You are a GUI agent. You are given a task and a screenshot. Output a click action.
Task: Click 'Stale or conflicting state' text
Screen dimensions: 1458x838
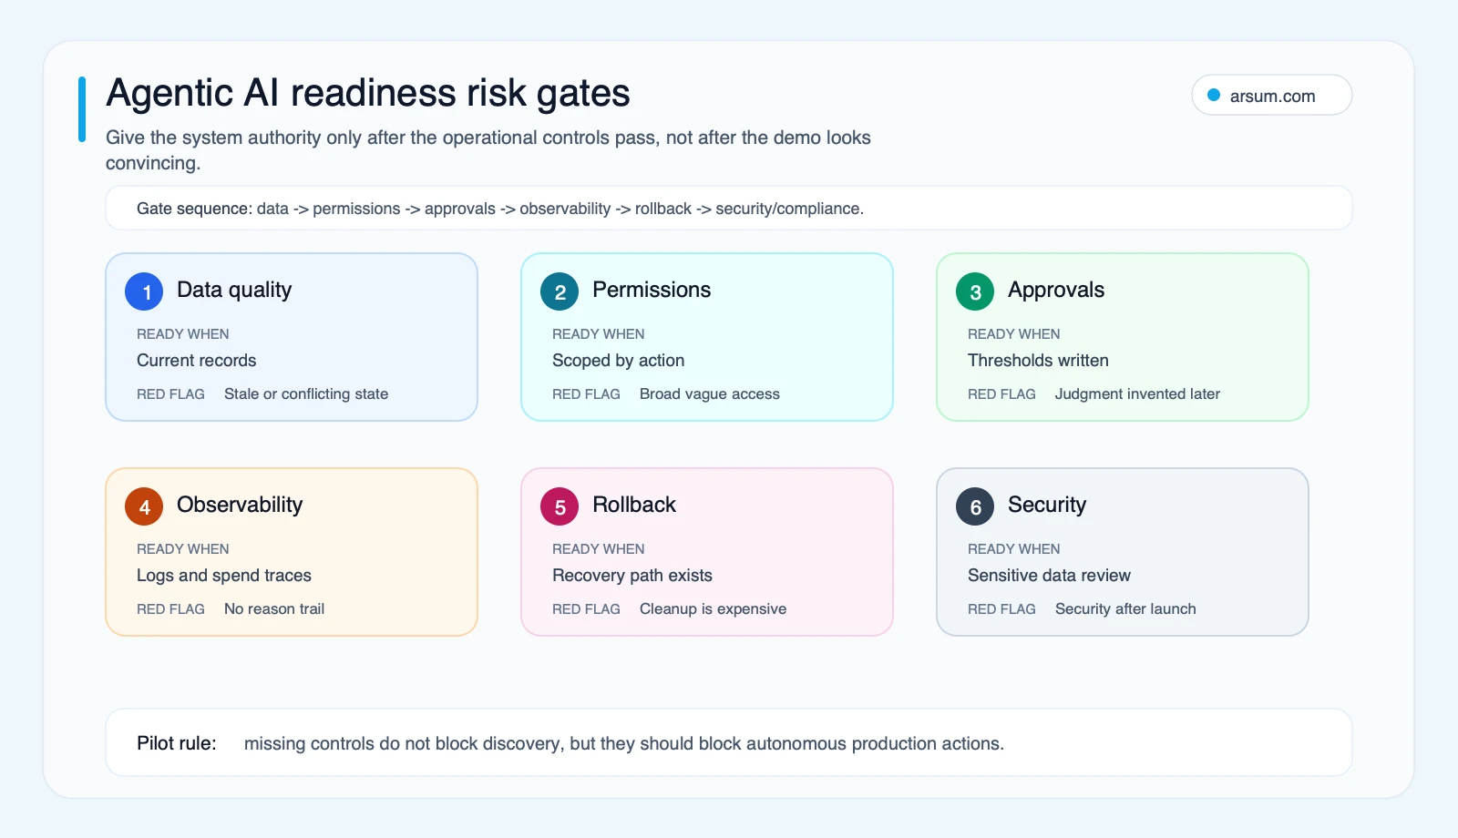306,394
